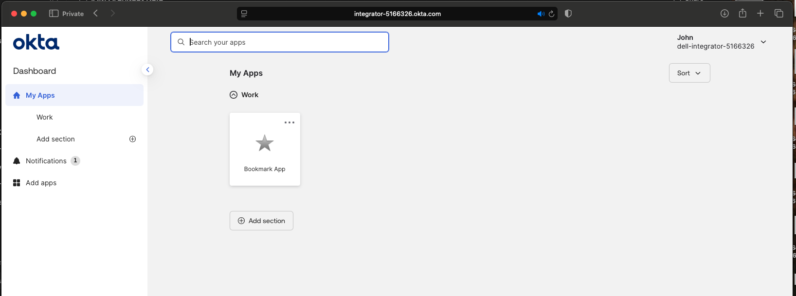Click the My Apps heading
The width and height of the screenshot is (796, 296).
pos(246,73)
